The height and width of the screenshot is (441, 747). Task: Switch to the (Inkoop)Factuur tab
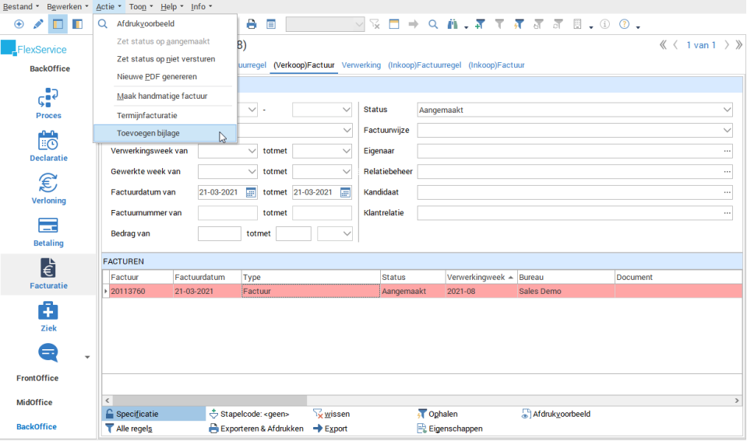point(496,65)
